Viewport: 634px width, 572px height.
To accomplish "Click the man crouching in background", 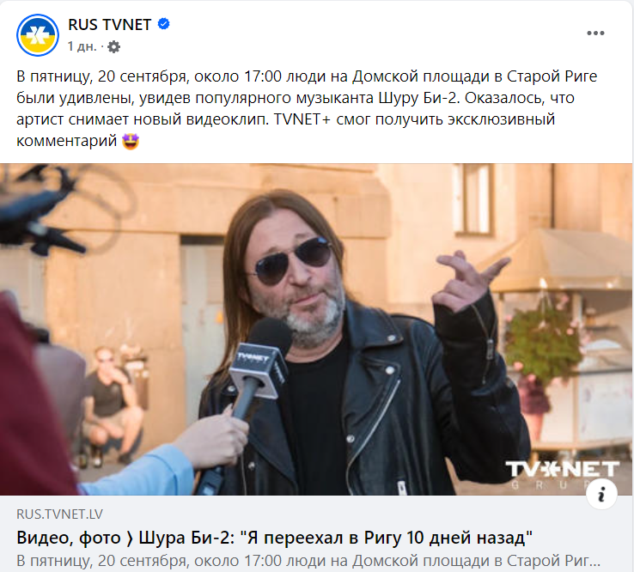I will [x=110, y=405].
